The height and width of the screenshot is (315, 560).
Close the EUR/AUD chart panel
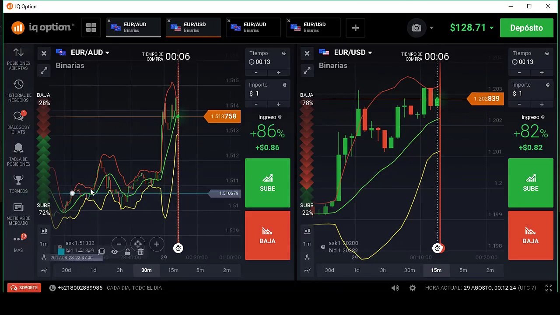point(44,53)
